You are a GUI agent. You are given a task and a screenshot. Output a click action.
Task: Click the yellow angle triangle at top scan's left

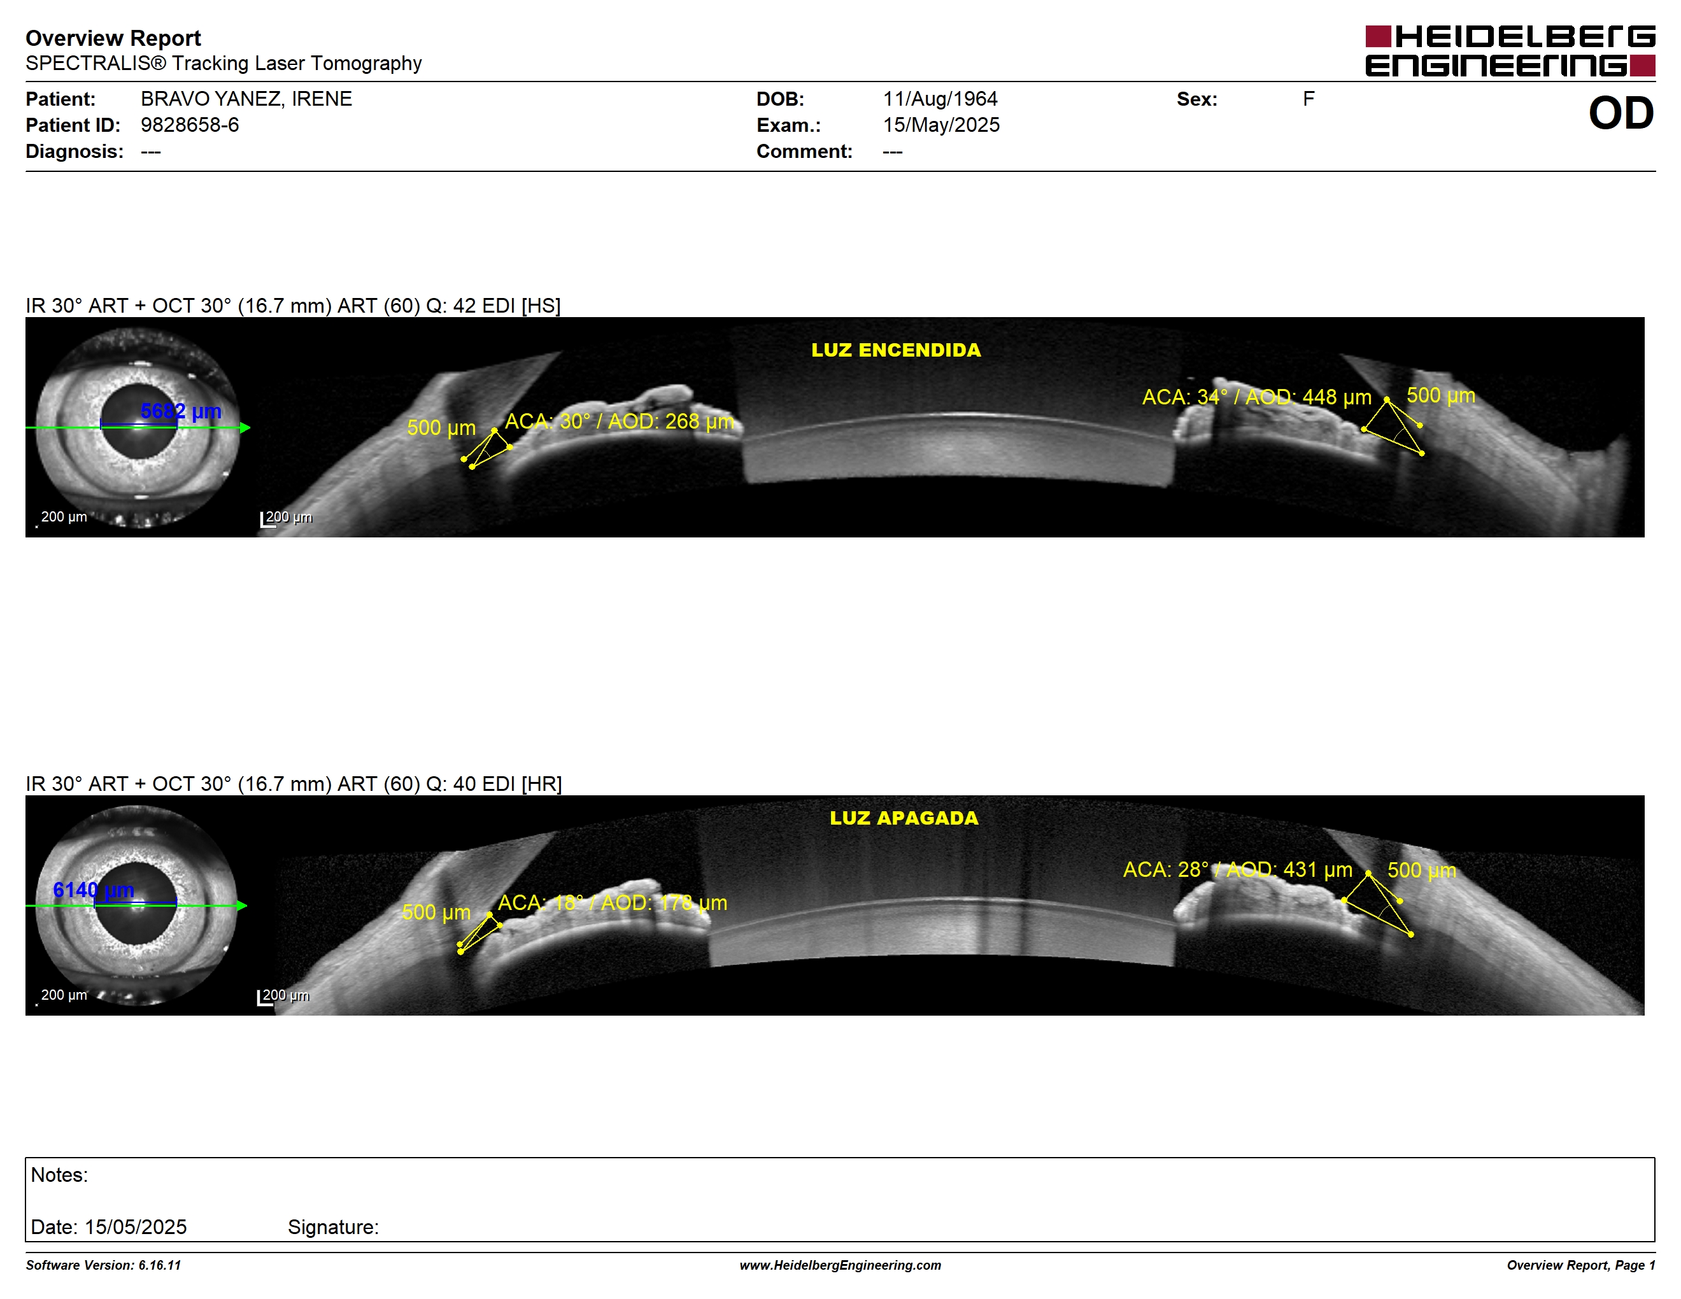point(488,449)
